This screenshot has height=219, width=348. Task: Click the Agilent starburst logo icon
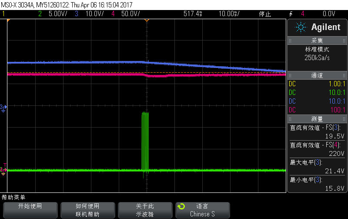(301, 27)
